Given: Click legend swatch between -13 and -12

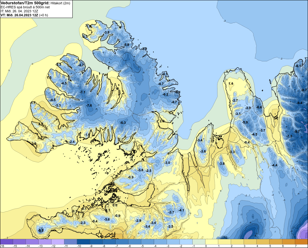Looking at the screenshot, I should click(x=45, y=242).
